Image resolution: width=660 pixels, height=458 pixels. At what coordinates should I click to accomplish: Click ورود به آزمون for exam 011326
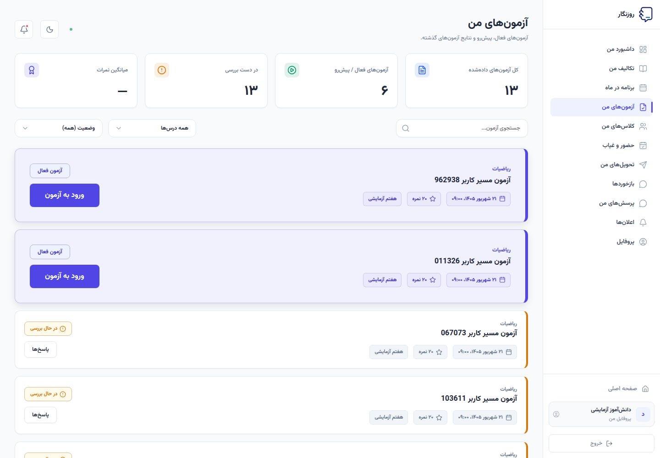pyautogui.click(x=65, y=276)
